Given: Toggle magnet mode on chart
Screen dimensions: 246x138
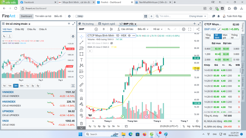Looking at the screenshot, I should 81,98.
